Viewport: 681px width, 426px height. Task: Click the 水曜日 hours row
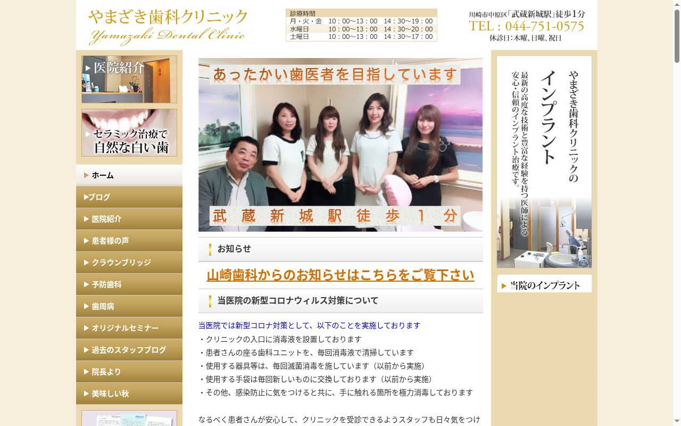(x=361, y=29)
